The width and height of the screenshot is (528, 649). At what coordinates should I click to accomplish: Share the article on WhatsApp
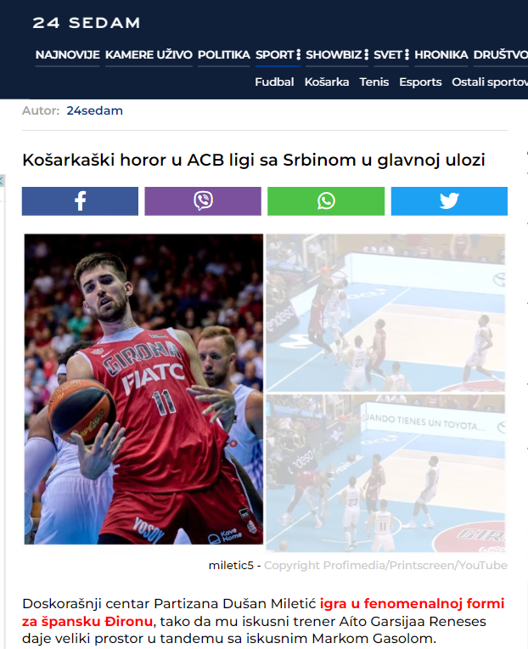coord(326,201)
